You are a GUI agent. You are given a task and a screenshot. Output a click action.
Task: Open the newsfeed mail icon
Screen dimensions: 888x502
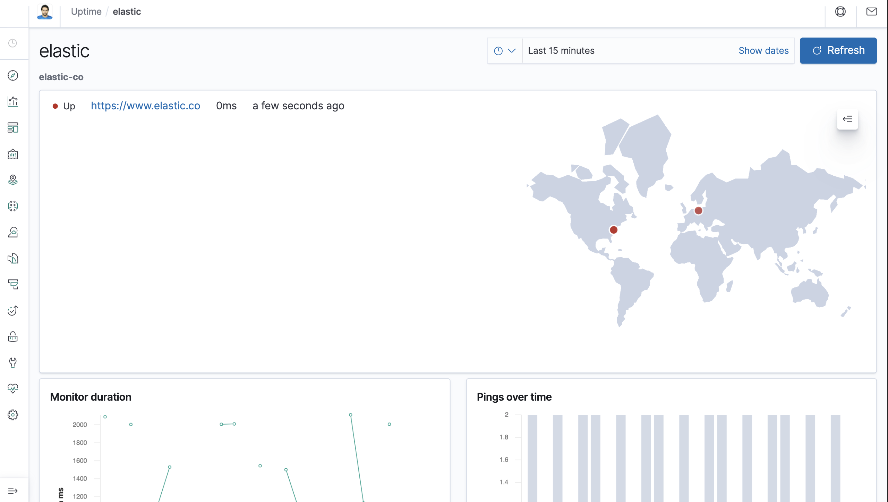click(x=871, y=12)
